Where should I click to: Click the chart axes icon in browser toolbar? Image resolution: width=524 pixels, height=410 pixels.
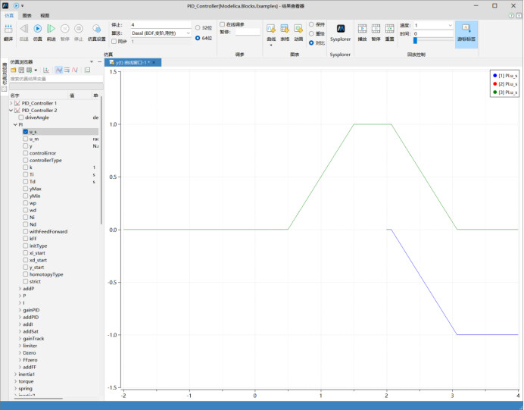tap(46, 70)
